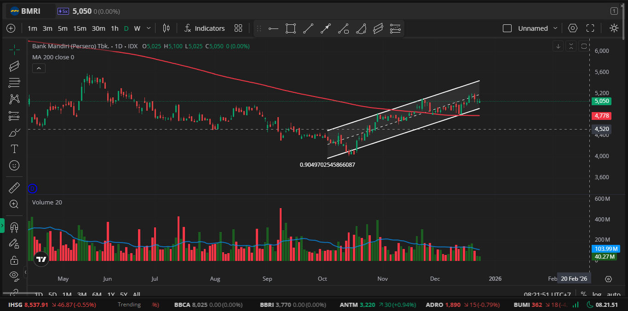The image size is (628, 311).
Task: Expand the Unnamed layout dropdown
Action: [x=555, y=28]
